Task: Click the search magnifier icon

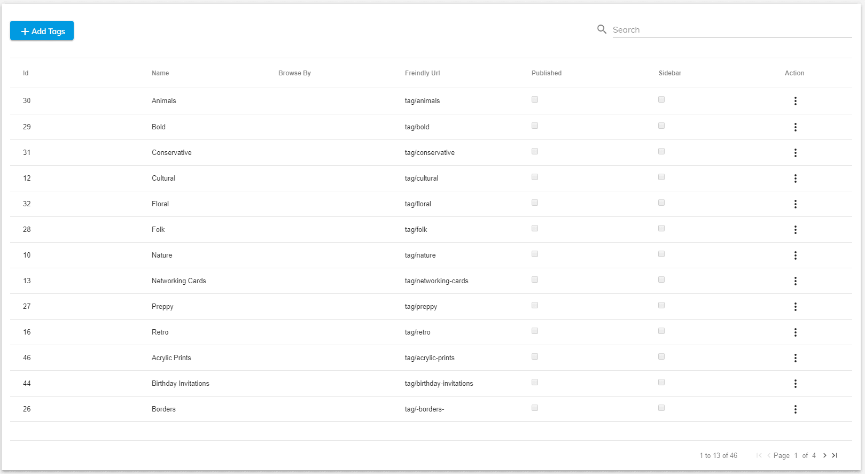Action: tap(602, 29)
